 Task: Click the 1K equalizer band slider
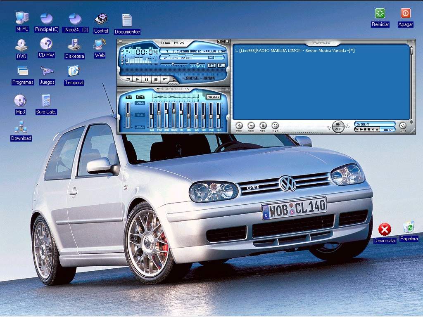tap(181, 116)
